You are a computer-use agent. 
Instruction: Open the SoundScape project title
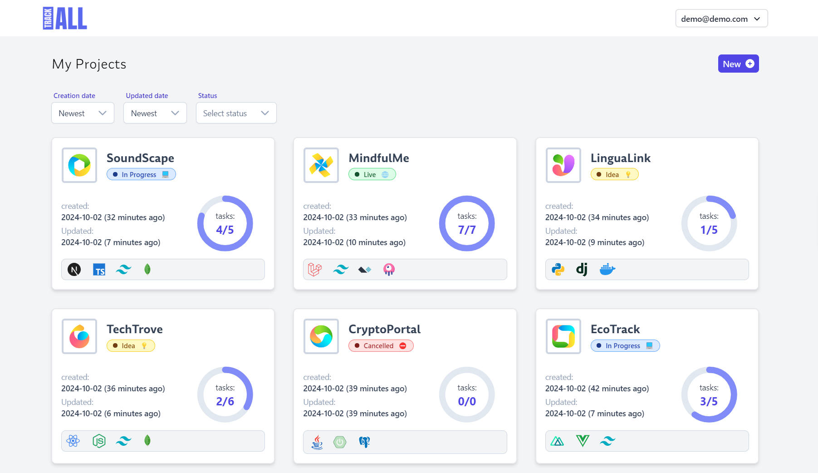pos(140,158)
